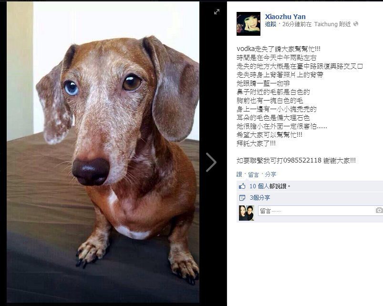Click 留言 link under the post
This screenshot has width=383, height=306.
tap(253, 174)
